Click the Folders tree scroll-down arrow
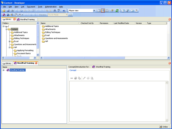 tap(38, 55)
